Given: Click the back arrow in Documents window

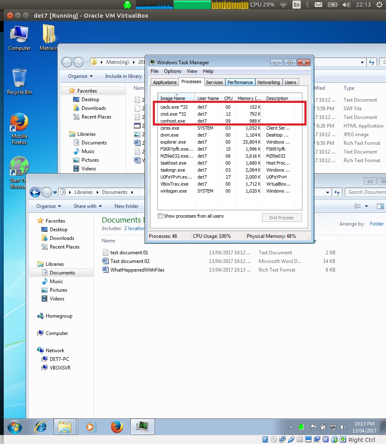Looking at the screenshot, I should [35, 192].
